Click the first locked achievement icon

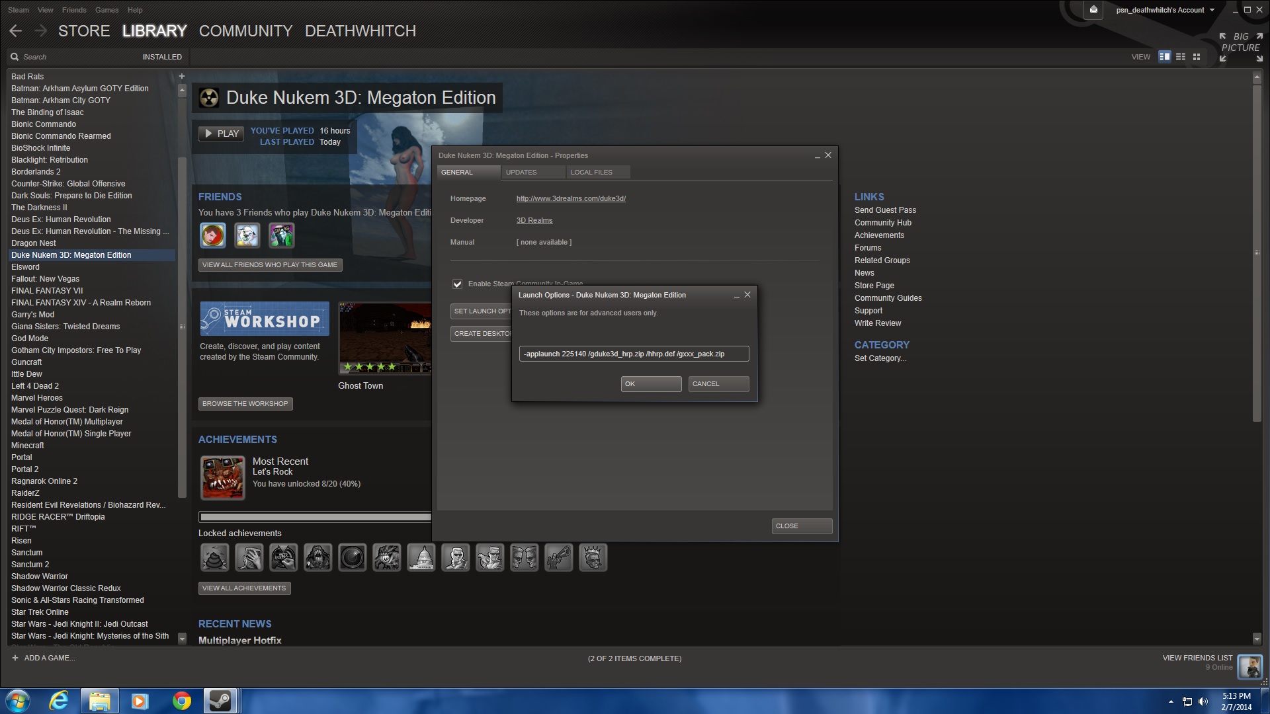[215, 557]
